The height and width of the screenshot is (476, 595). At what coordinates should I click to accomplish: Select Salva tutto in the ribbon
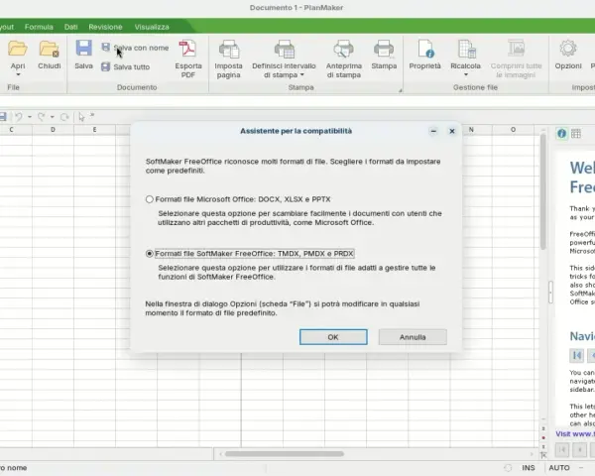126,66
